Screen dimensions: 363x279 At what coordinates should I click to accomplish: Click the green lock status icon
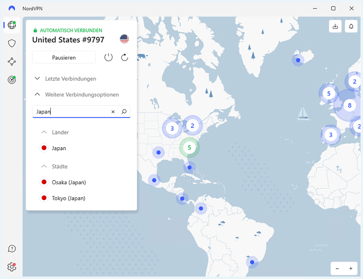click(35, 30)
